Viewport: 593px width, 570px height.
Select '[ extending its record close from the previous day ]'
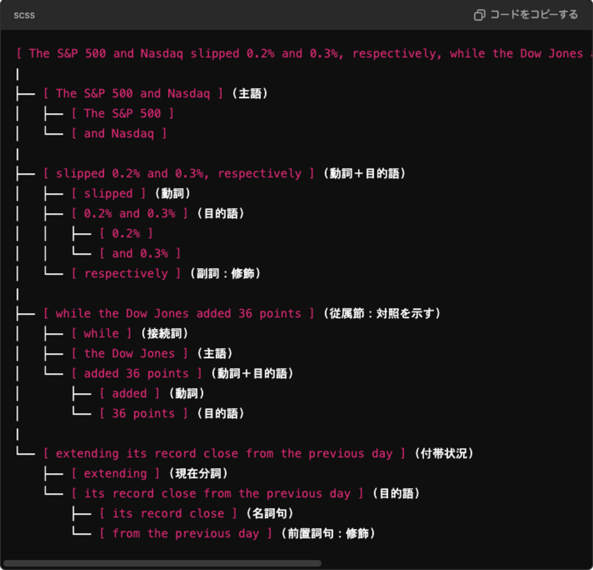click(x=224, y=454)
